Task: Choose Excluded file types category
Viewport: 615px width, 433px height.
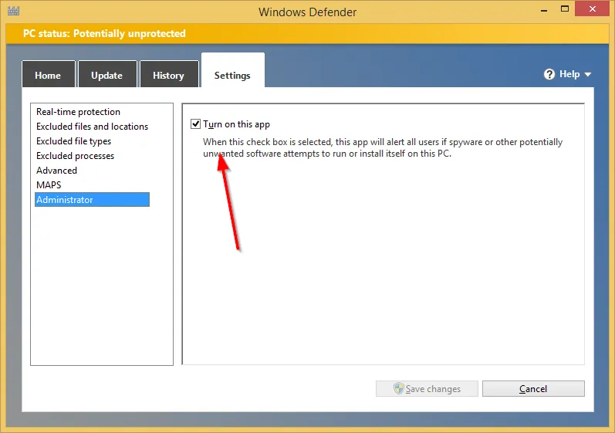Action: coord(73,141)
